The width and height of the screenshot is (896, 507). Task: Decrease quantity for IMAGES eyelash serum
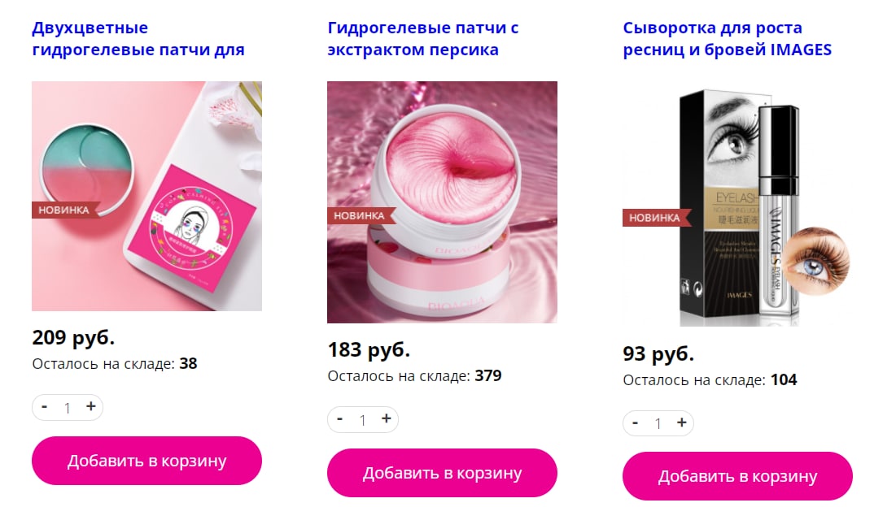635,423
